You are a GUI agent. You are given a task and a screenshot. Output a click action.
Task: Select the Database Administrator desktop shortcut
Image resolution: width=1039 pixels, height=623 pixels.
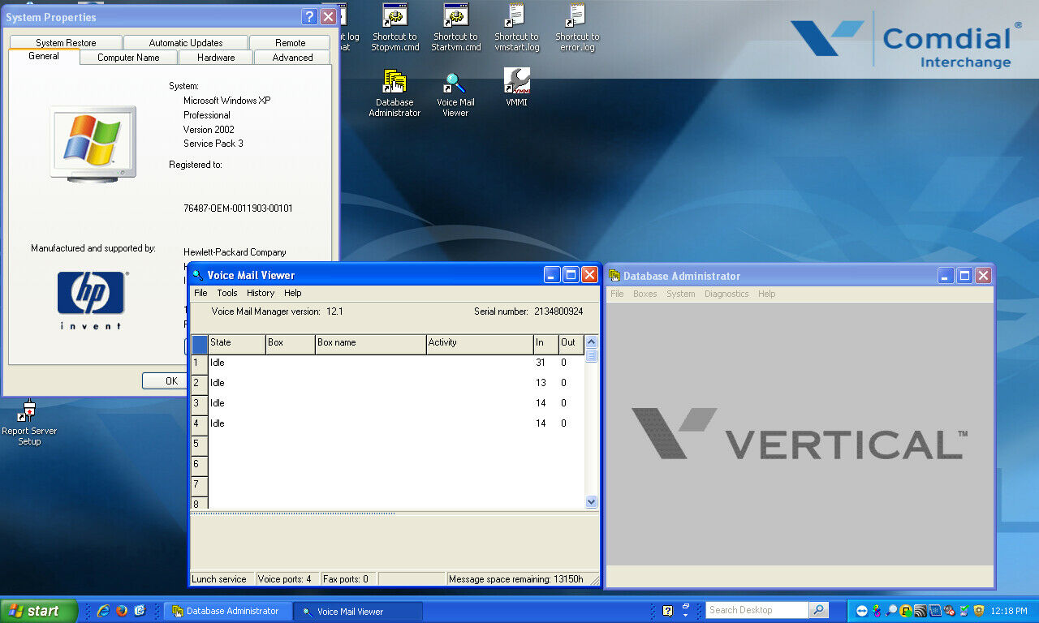tap(394, 93)
